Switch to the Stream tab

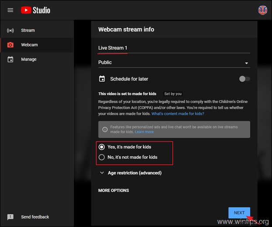pos(37,30)
